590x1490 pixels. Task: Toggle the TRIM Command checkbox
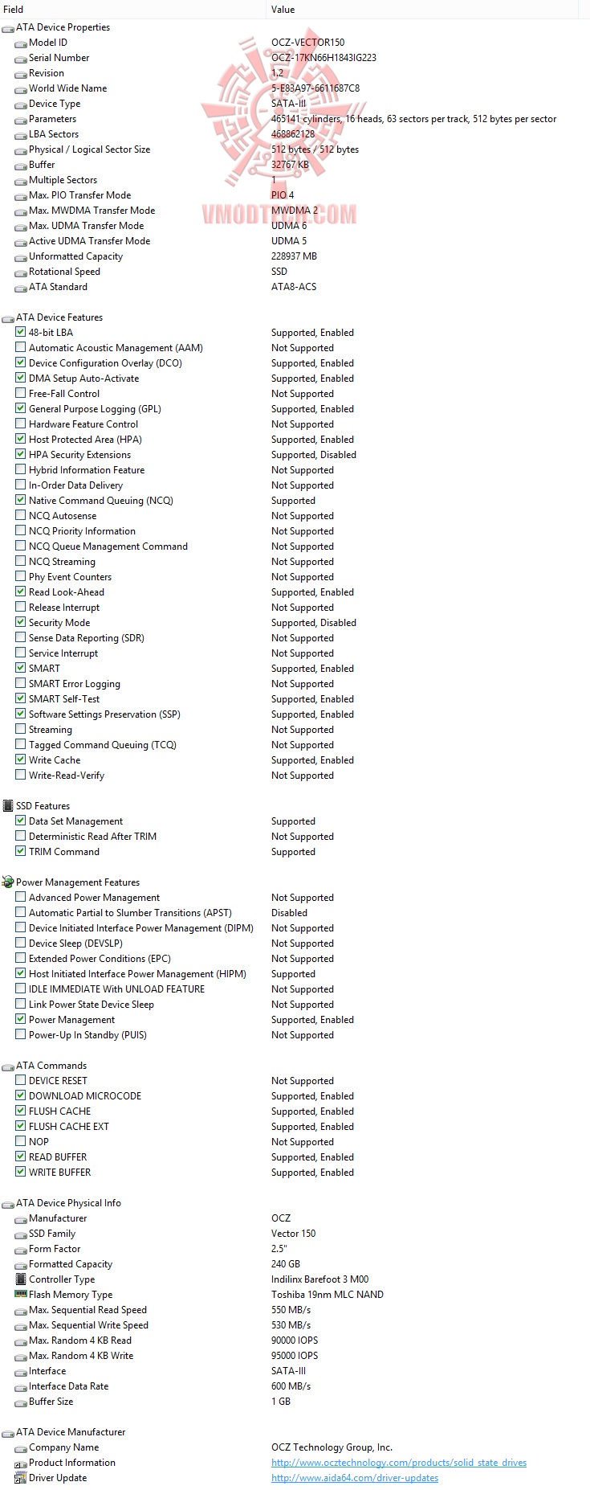point(21,851)
